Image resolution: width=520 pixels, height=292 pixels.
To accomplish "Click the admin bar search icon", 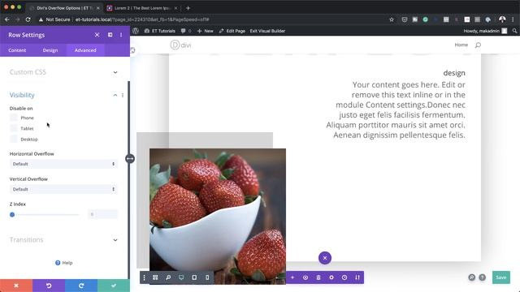I will click(514, 31).
